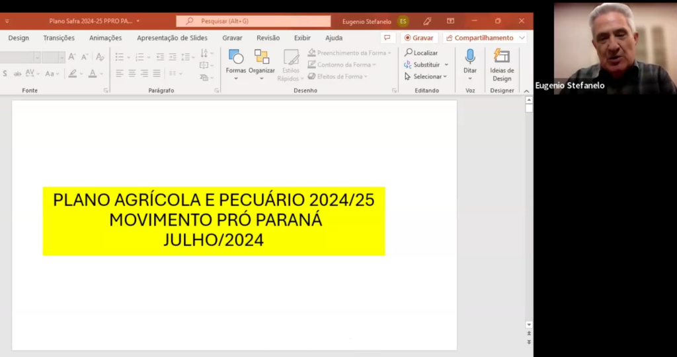Open the comments speech bubble icon

(387, 38)
